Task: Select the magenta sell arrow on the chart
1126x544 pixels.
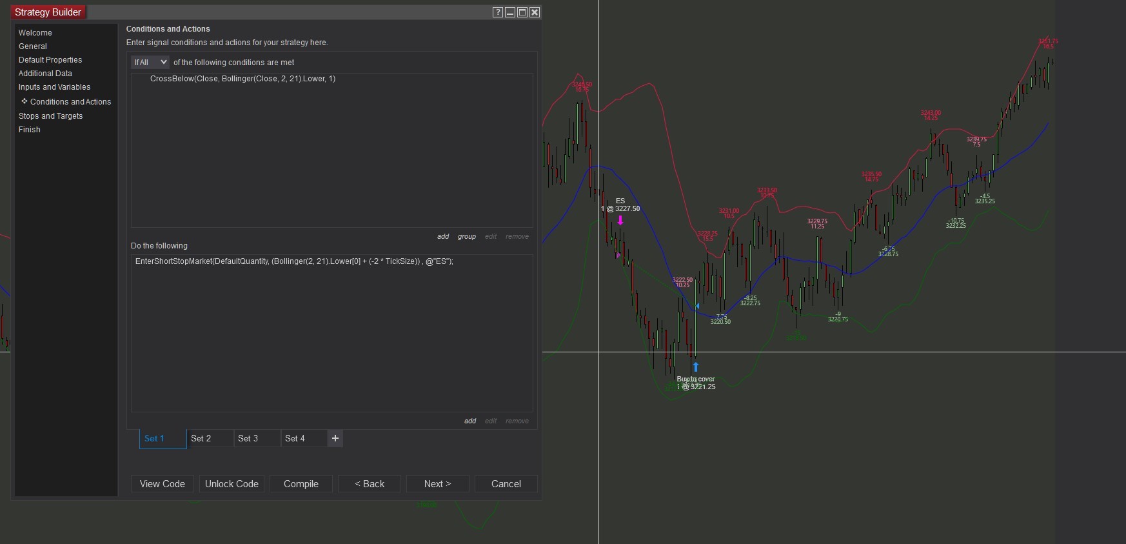Action: click(x=620, y=221)
